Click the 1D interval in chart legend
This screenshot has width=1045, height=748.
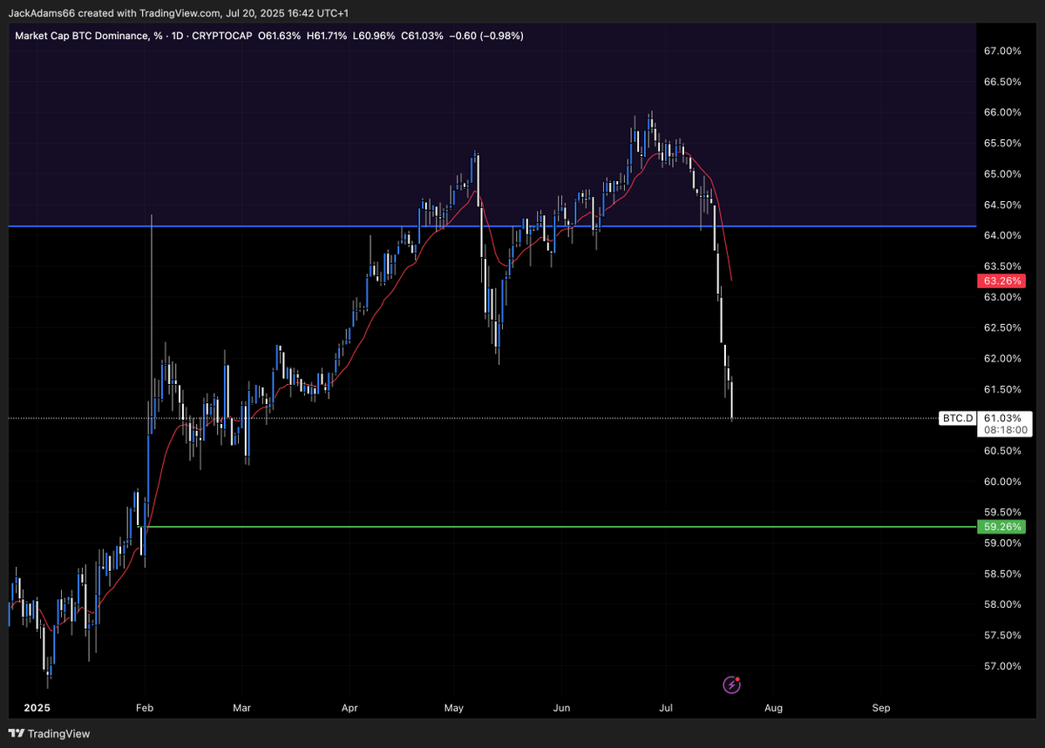pyautogui.click(x=177, y=36)
